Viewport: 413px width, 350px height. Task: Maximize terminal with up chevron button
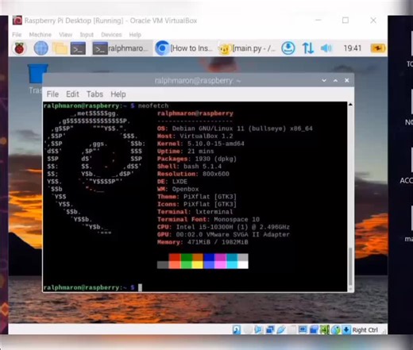335,80
